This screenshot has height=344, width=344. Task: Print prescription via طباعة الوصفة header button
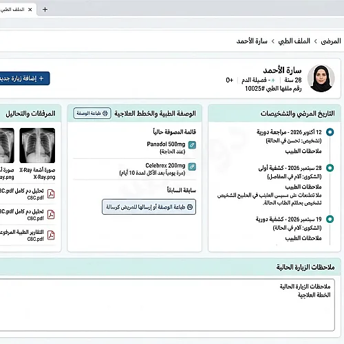coord(92,114)
